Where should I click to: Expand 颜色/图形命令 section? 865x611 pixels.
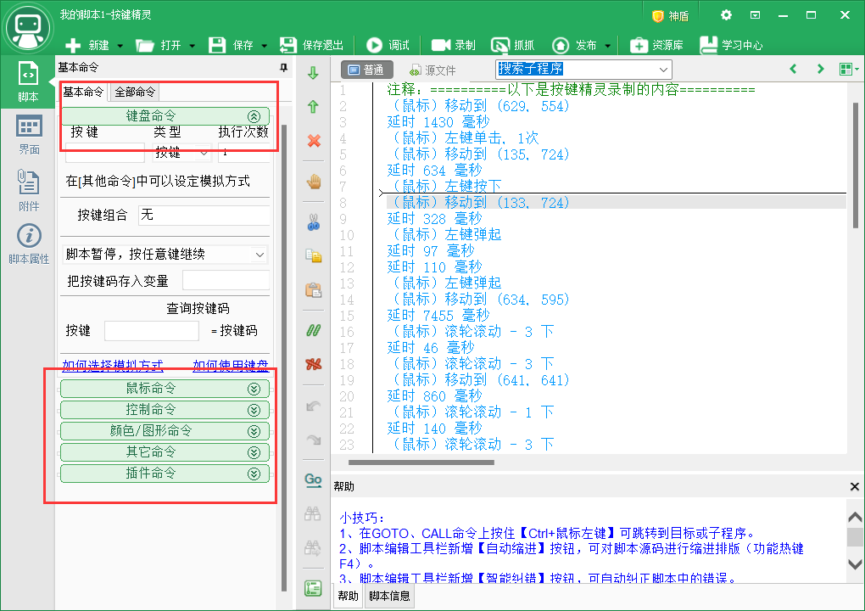click(x=165, y=431)
